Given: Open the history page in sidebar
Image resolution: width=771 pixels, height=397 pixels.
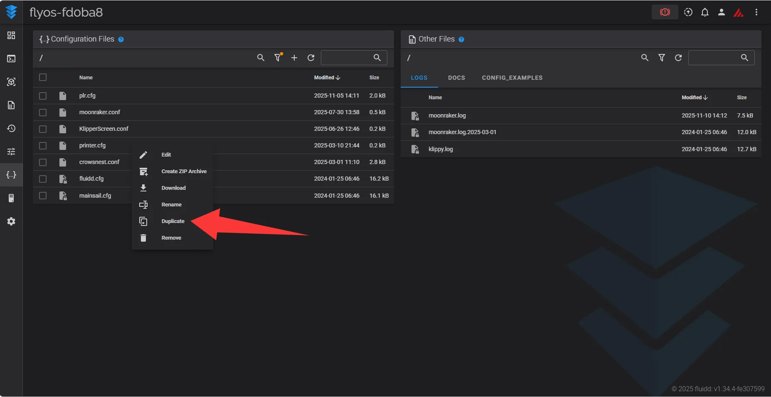Looking at the screenshot, I should pos(11,128).
